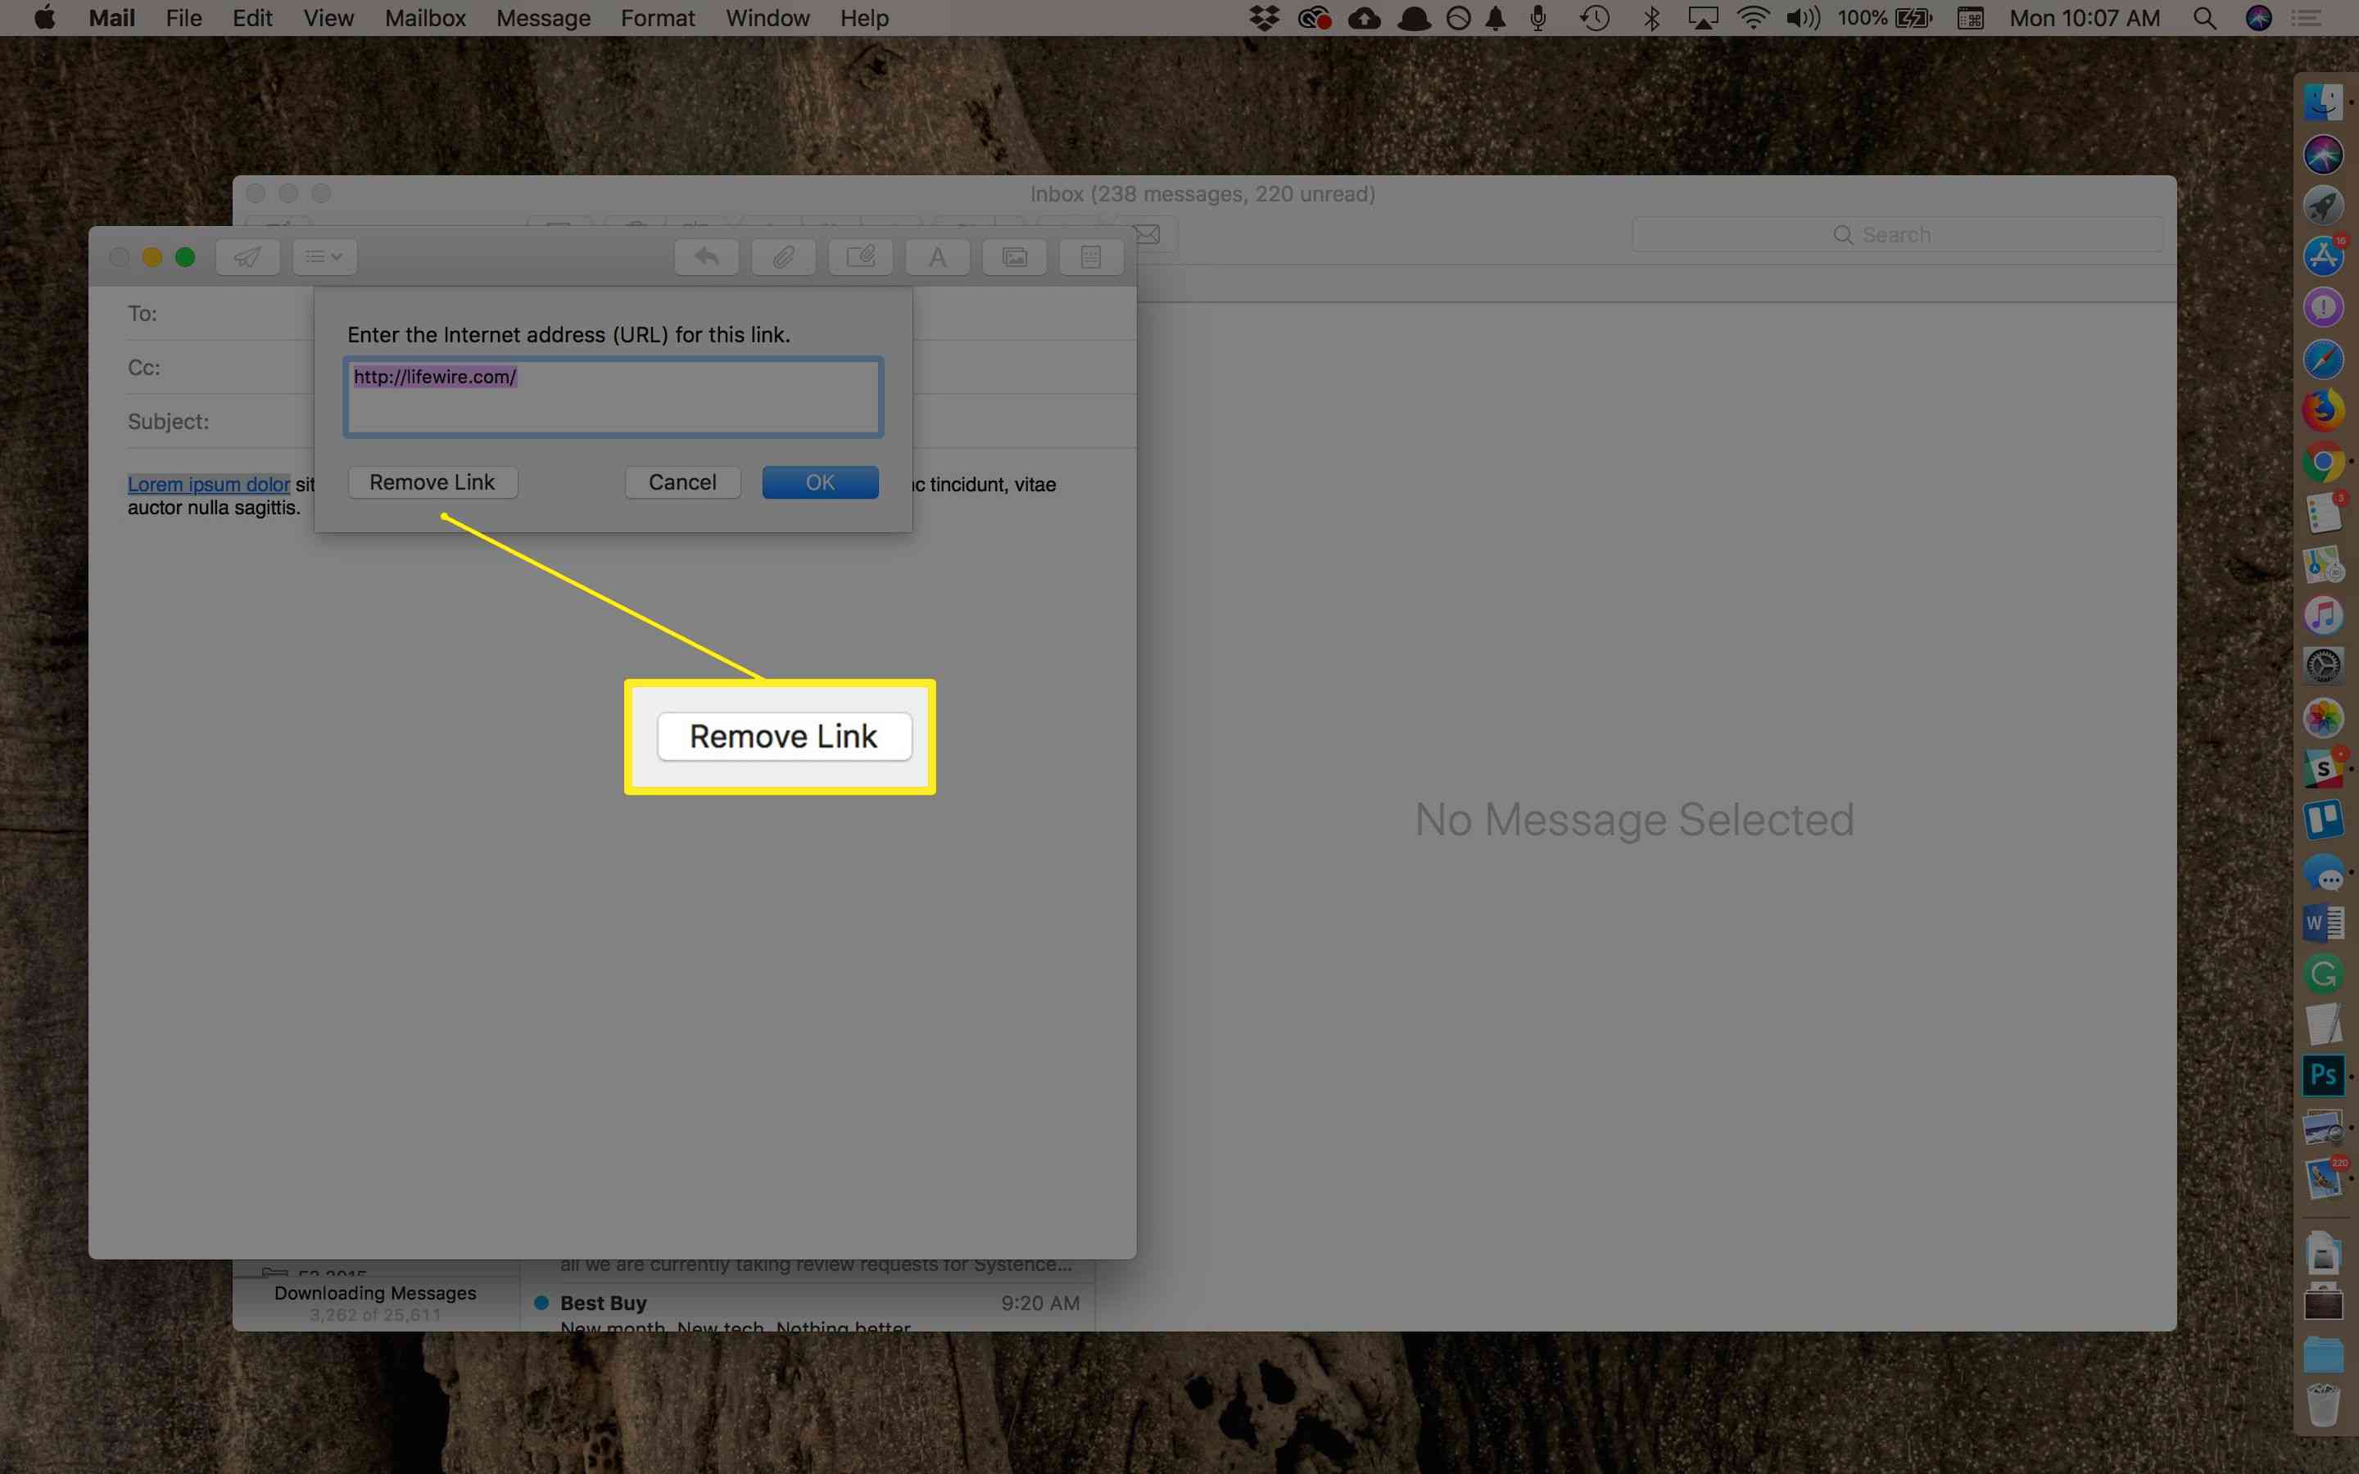The image size is (2359, 1474).
Task: Click 'Downloading Messages' status in Inbox sidebar
Action: coord(375,1293)
